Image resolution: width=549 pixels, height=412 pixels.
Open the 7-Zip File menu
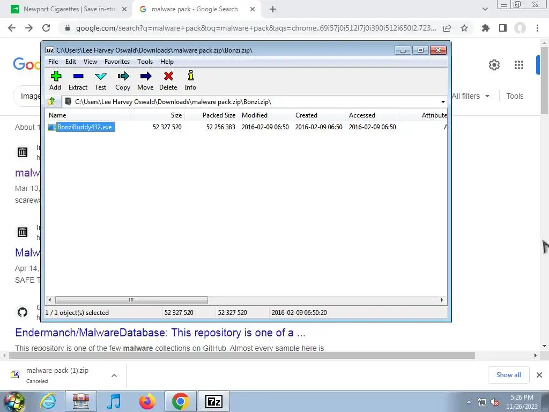53,62
